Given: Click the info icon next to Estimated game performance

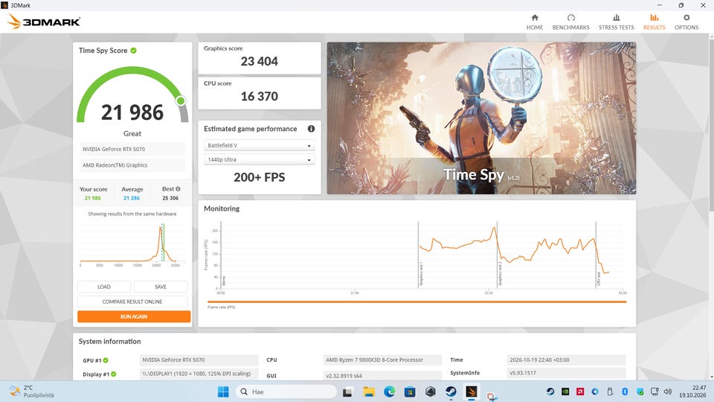Looking at the screenshot, I should 311,129.
